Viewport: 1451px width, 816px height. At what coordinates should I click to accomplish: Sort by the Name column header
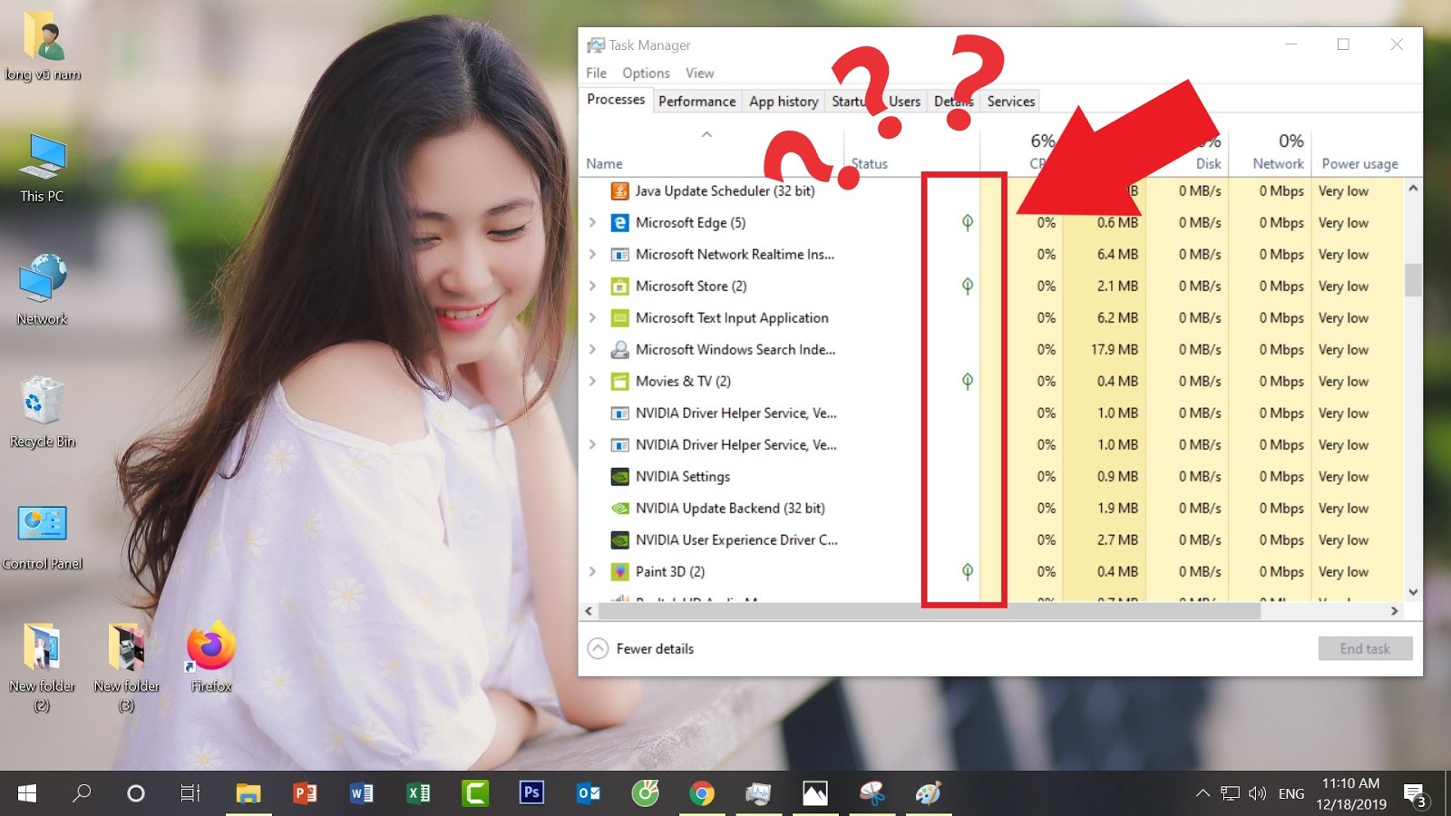click(604, 164)
